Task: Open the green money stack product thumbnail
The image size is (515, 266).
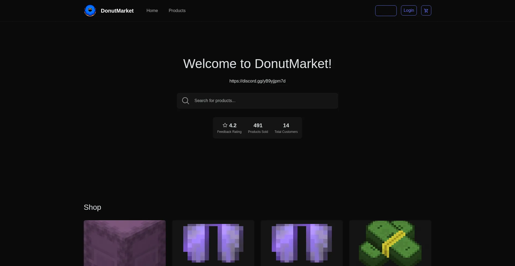Action: point(390,243)
